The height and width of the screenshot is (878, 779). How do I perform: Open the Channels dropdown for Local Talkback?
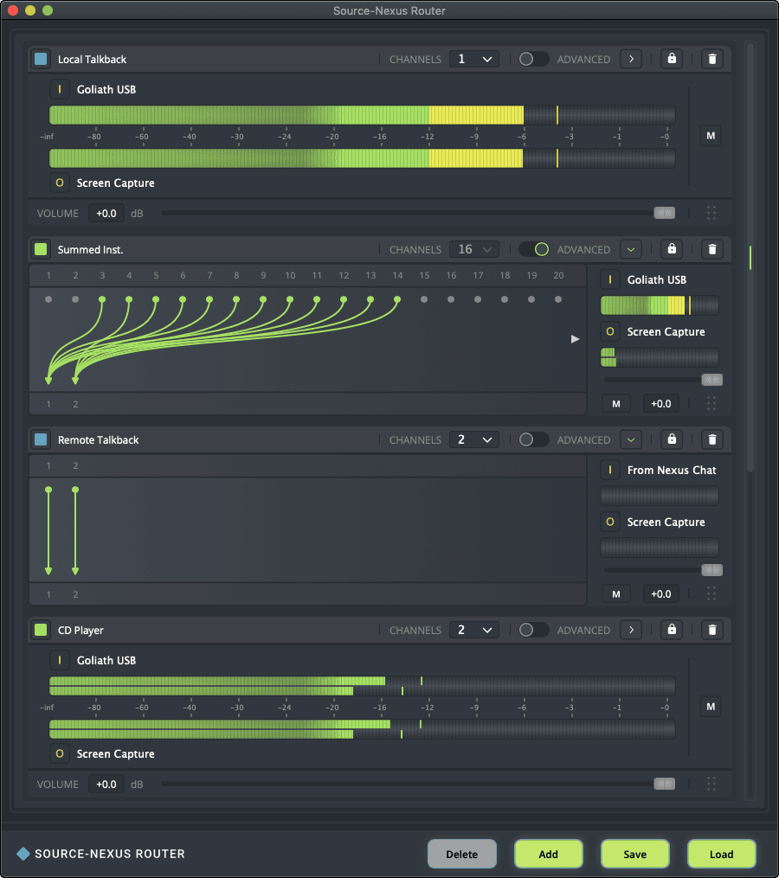coord(474,60)
